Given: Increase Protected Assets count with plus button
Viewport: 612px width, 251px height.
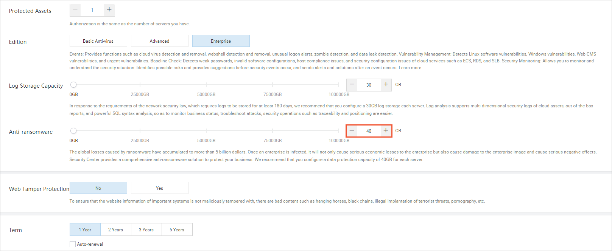Looking at the screenshot, I should [109, 10].
